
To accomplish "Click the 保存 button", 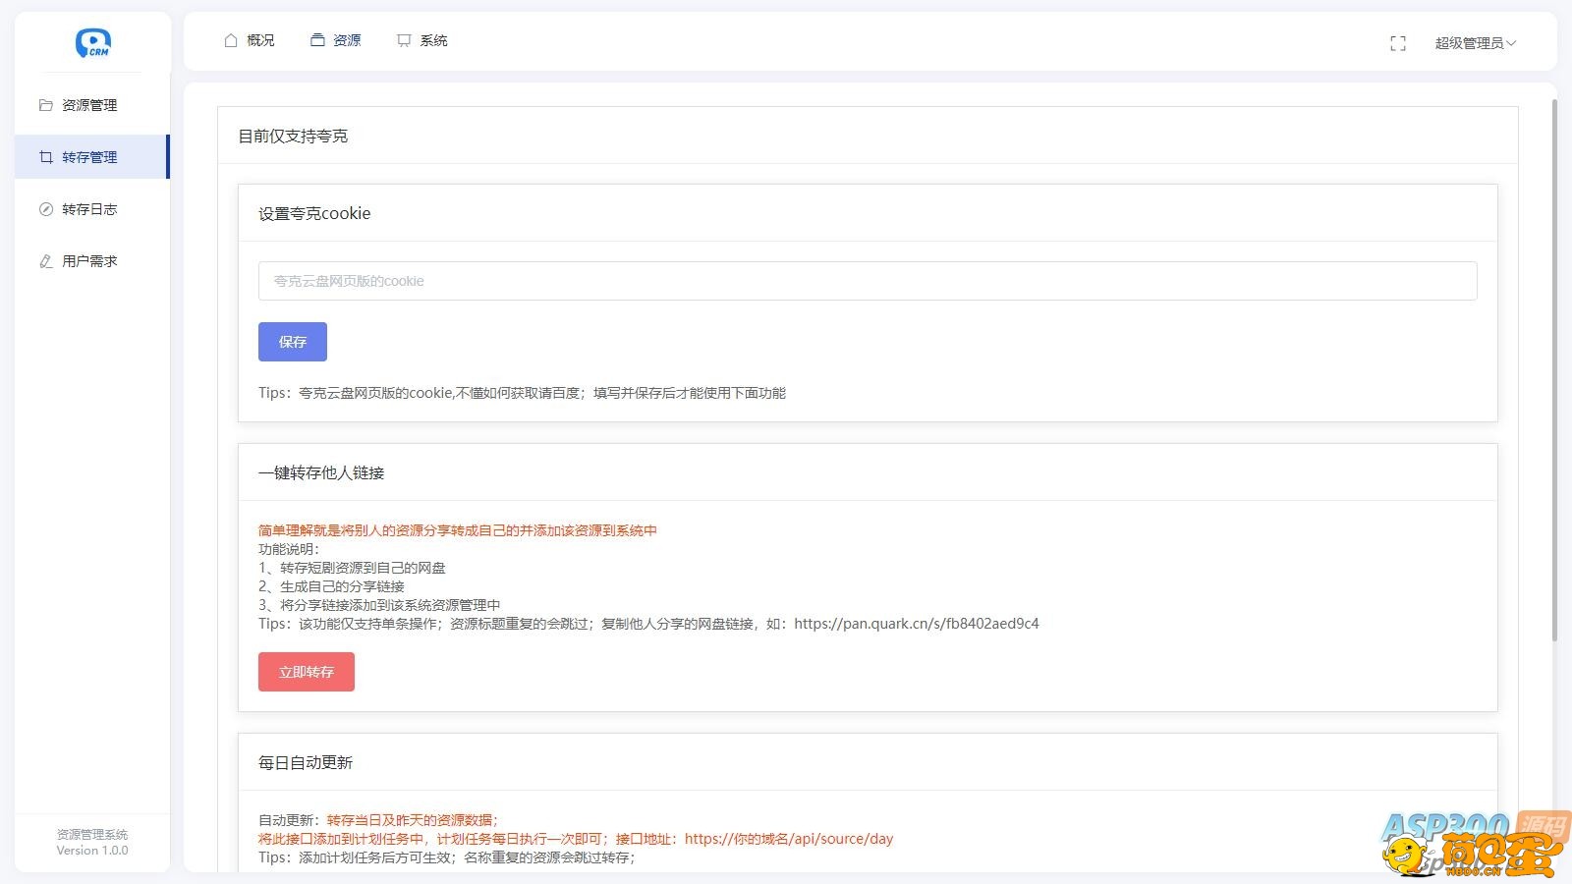I will (x=293, y=342).
